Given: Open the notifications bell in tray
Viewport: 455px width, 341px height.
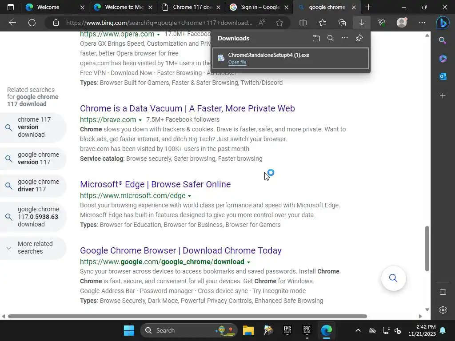Looking at the screenshot, I should 443,330.
